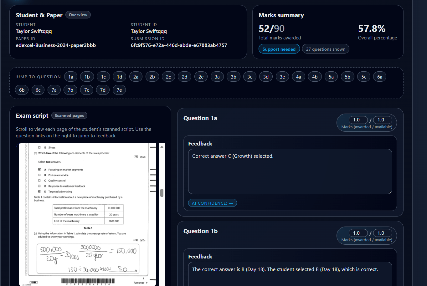Click the 27 questions shown pill
This screenshot has height=286, width=427.
pos(326,49)
